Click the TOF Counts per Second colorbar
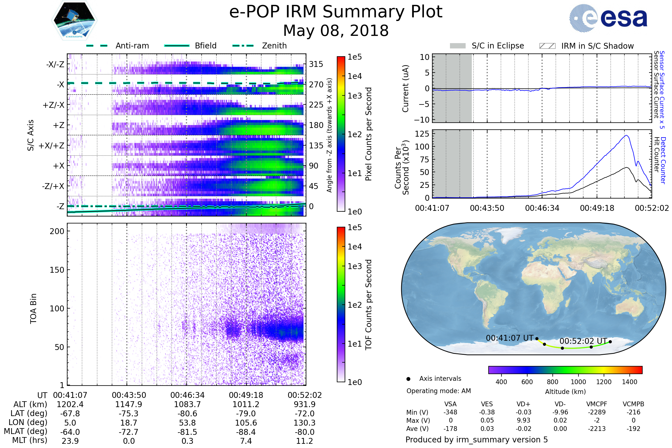 click(341, 304)
